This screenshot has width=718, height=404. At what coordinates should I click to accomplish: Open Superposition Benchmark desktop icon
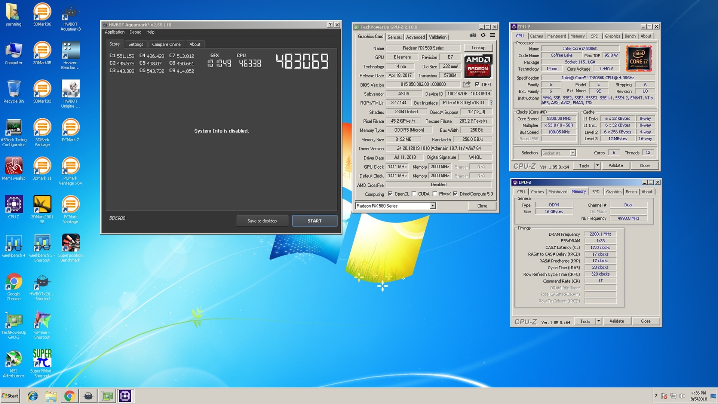coord(70,248)
